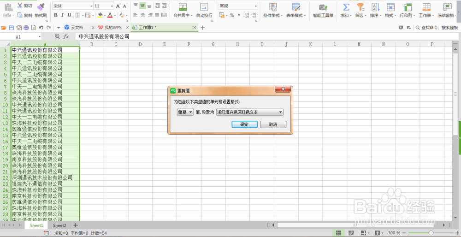Click the Paste (粘贴) clipboard icon
461x237 pixels.
click(8, 7)
